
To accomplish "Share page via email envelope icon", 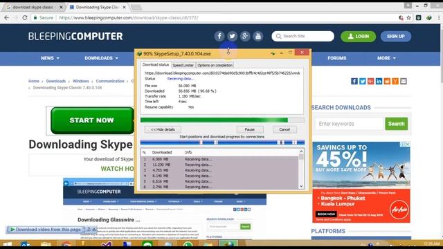I will click(404, 82).
